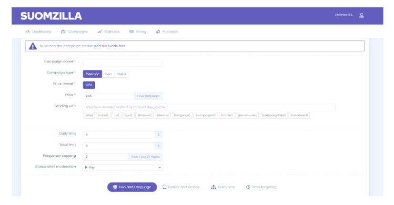
Task: Select Native campaign type
Action: click(x=121, y=74)
